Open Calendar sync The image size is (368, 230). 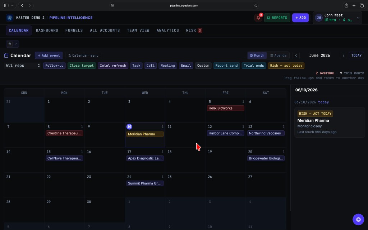point(83,56)
